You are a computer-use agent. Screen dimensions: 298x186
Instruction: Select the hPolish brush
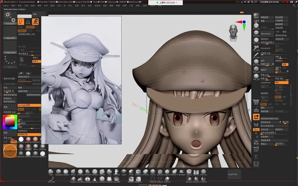tap(88, 172)
